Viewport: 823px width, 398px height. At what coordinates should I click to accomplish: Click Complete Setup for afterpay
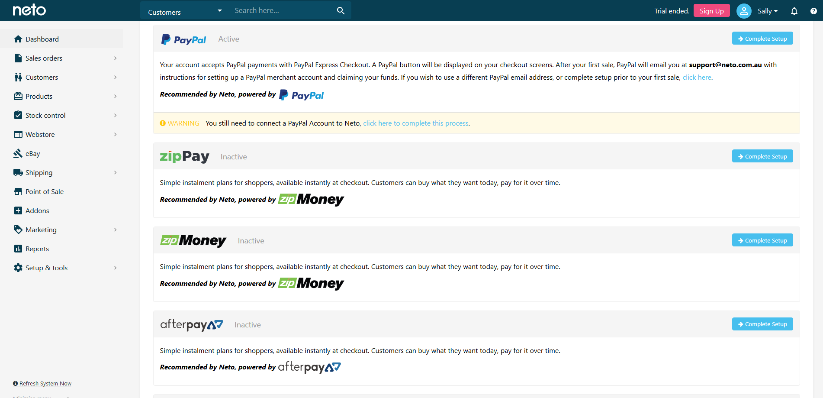coord(762,324)
